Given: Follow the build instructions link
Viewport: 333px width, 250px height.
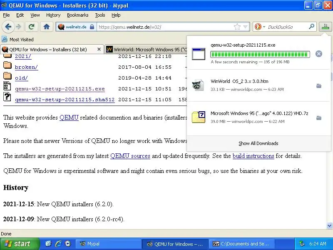Looking at the screenshot, I should pyautogui.click(x=253, y=156).
